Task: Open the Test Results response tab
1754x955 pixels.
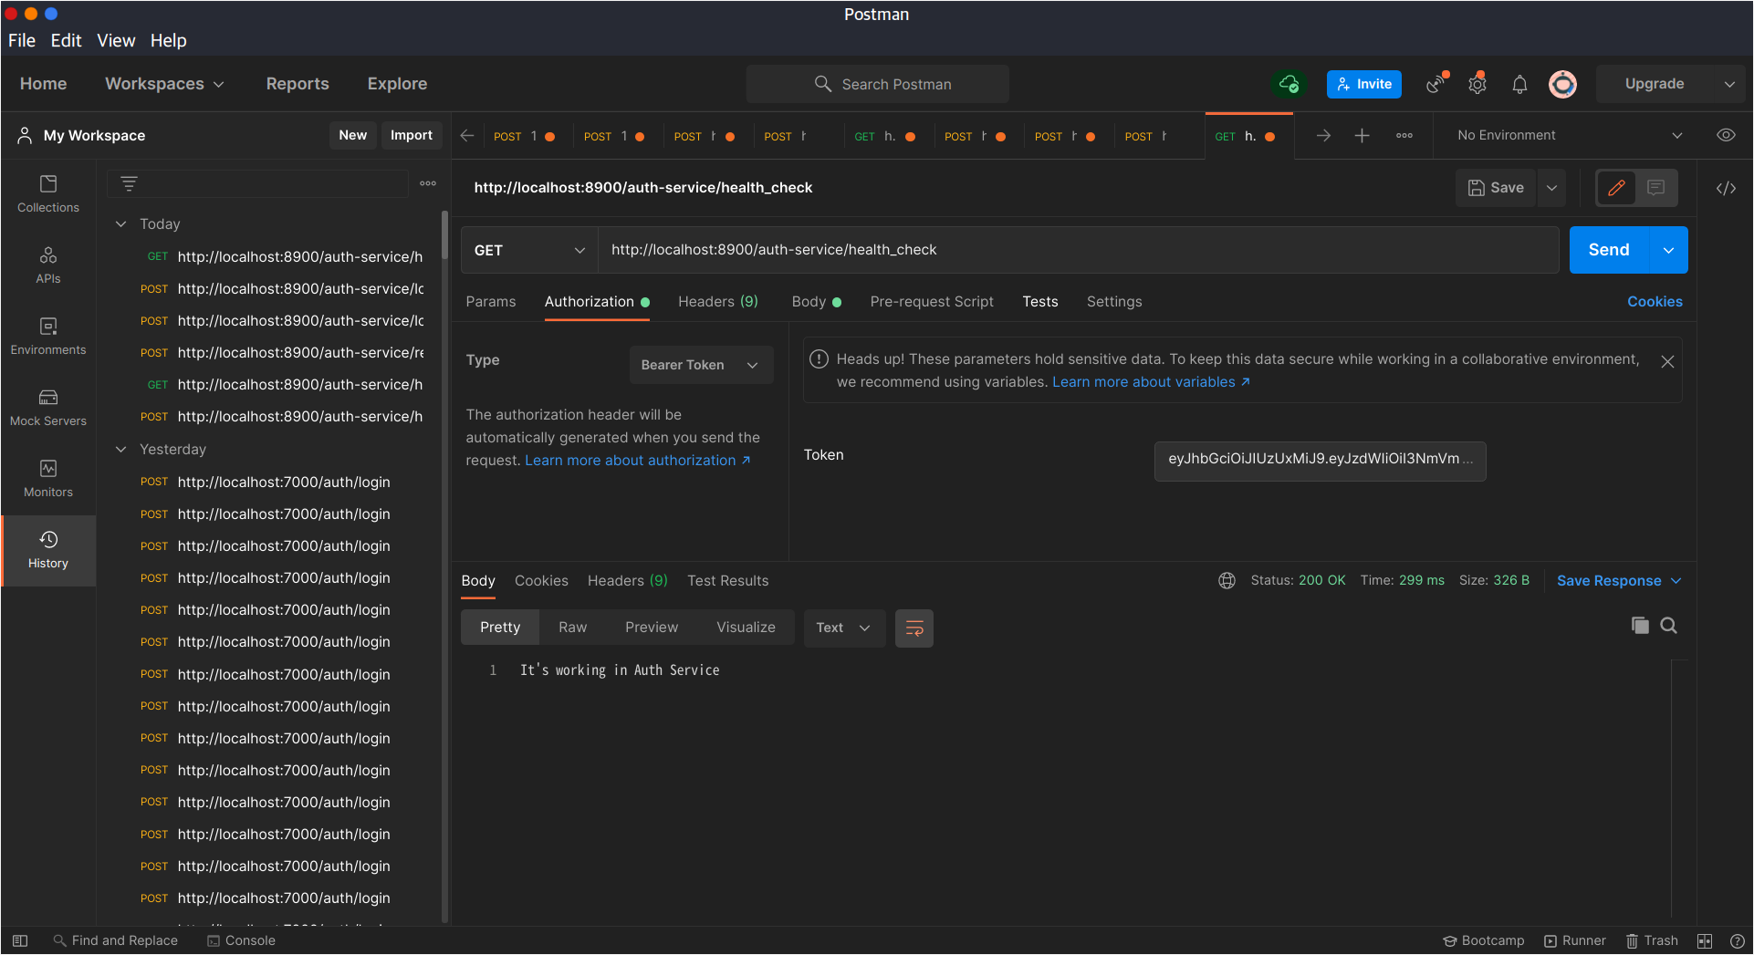Action: coord(728,581)
